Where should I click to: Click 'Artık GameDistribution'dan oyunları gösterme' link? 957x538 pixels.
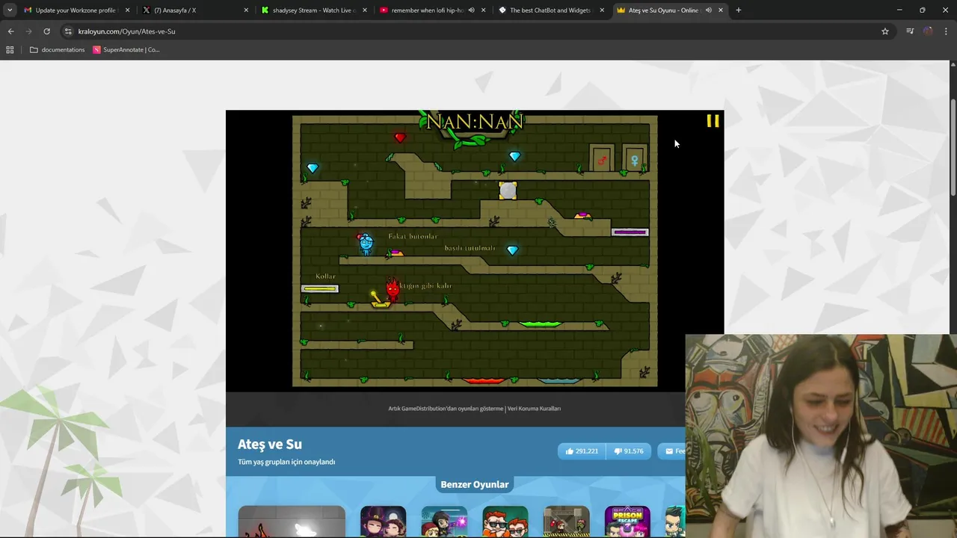446,409
